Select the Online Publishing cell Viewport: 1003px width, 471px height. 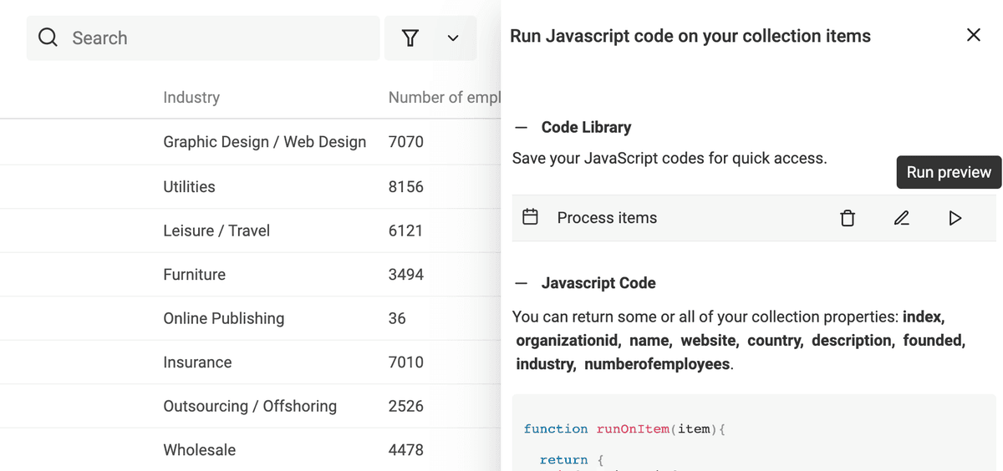[223, 318]
